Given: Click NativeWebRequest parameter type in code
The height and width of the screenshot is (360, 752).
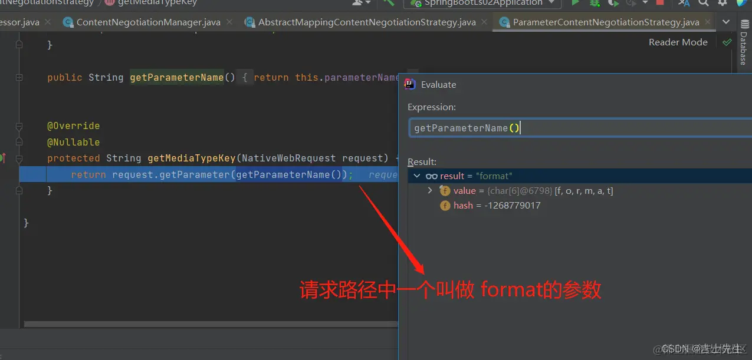Looking at the screenshot, I should click(288, 158).
